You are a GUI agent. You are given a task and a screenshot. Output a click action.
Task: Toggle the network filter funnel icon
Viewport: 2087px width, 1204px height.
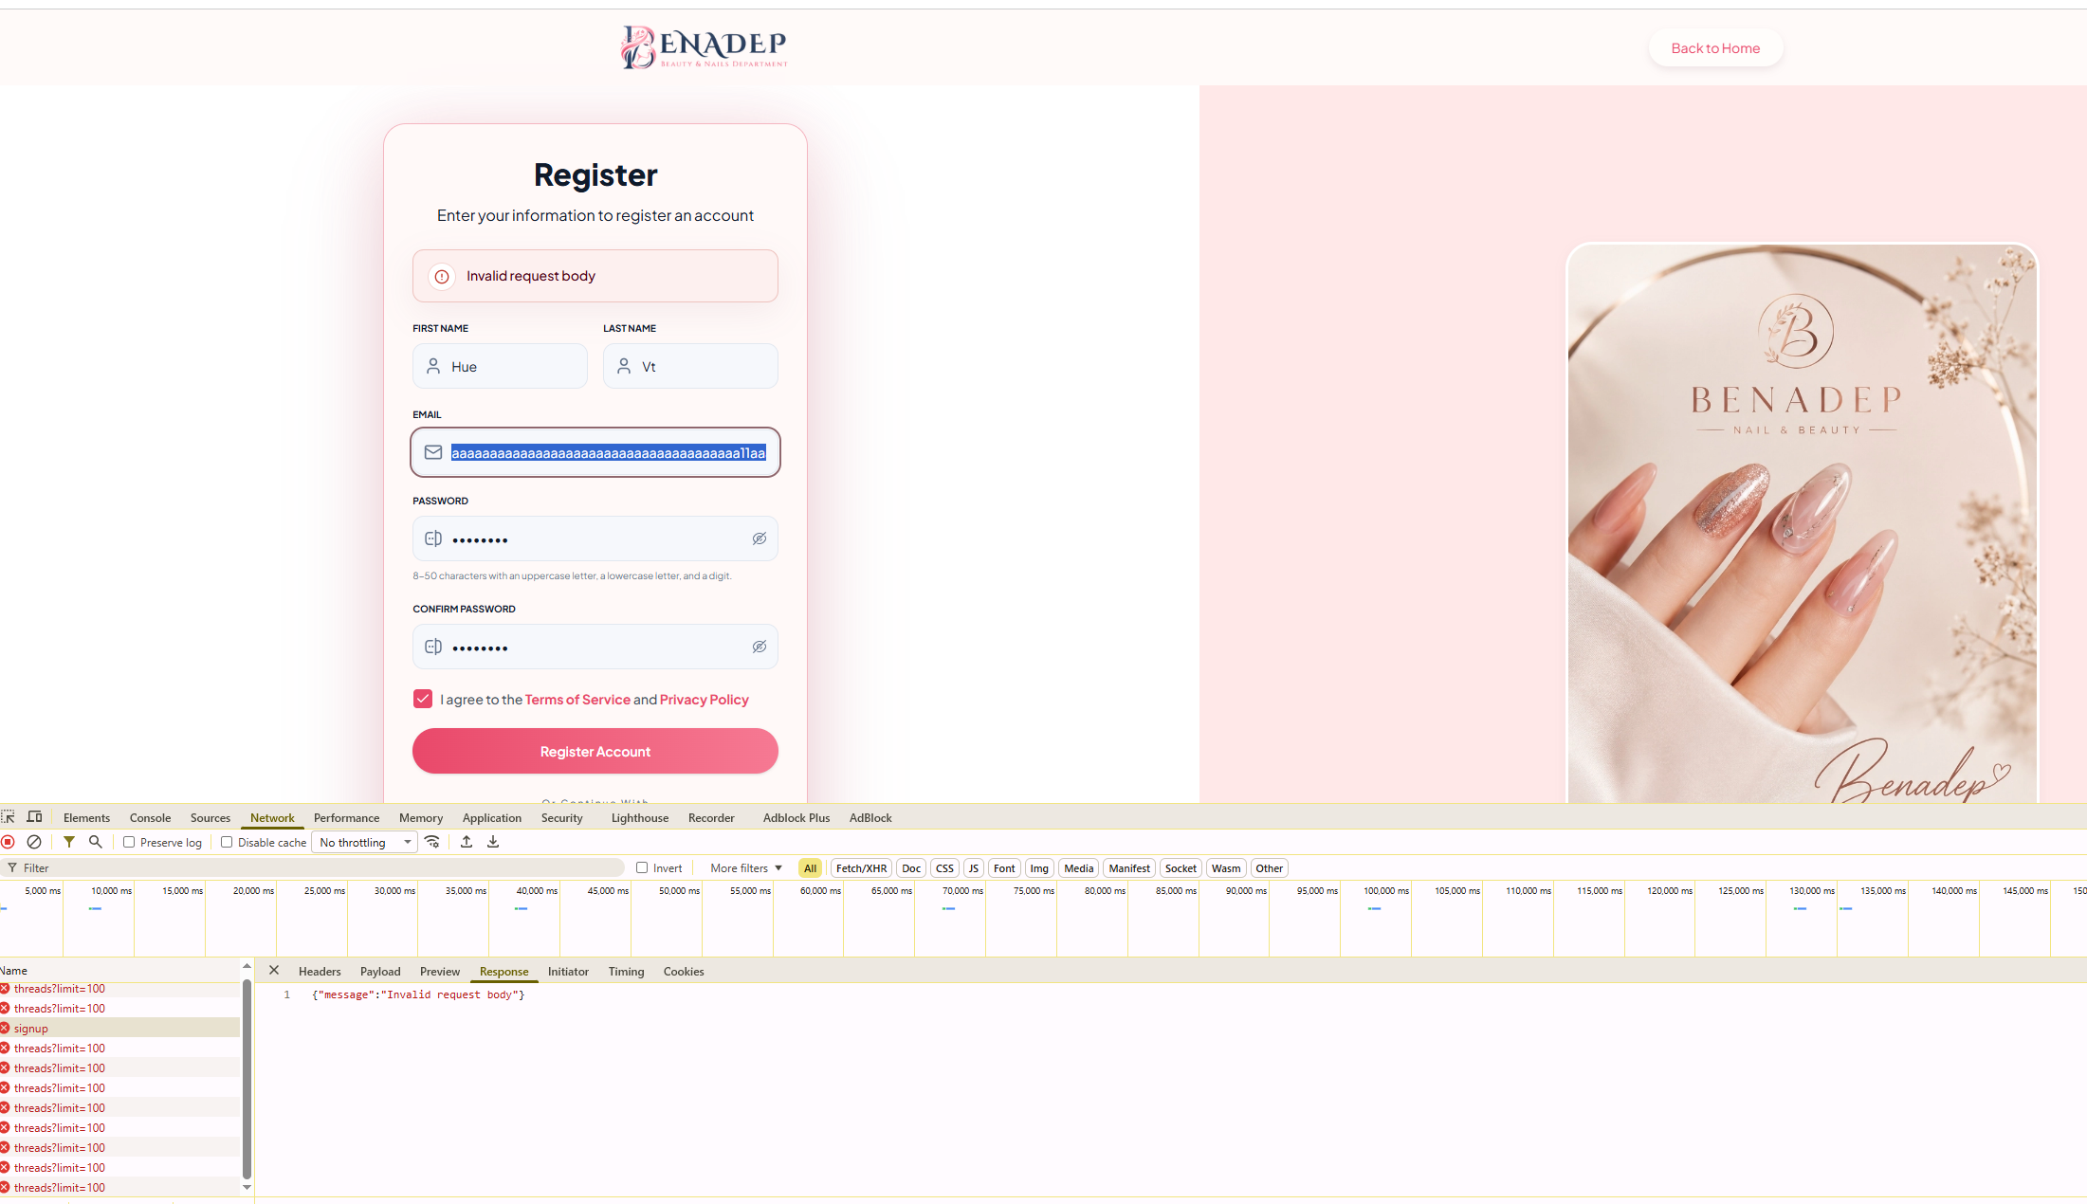69,842
